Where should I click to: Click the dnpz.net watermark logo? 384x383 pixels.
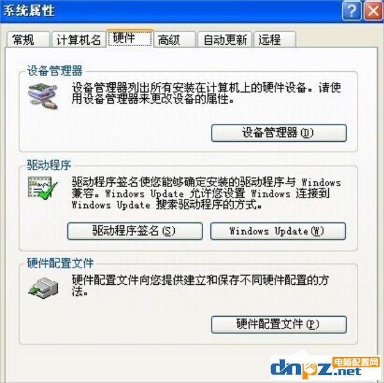326,368
